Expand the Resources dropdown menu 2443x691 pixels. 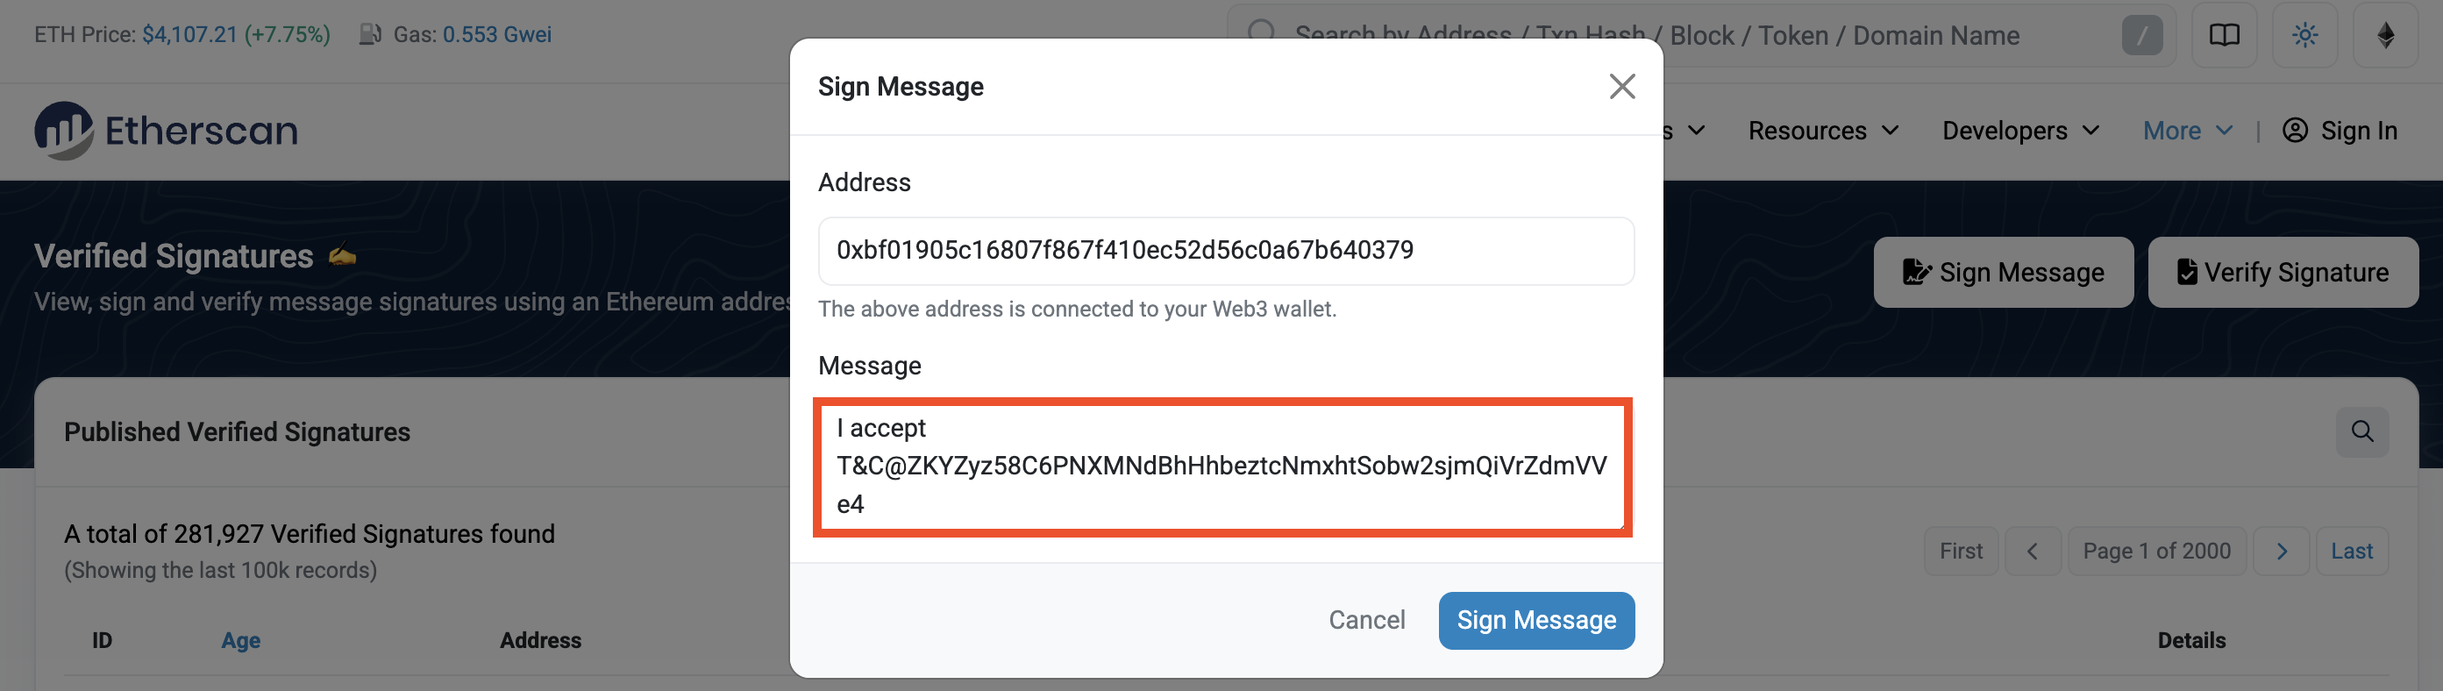pyautogui.click(x=1823, y=131)
